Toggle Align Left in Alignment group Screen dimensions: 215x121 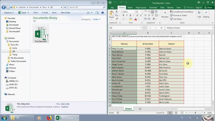[x=145, y=15]
